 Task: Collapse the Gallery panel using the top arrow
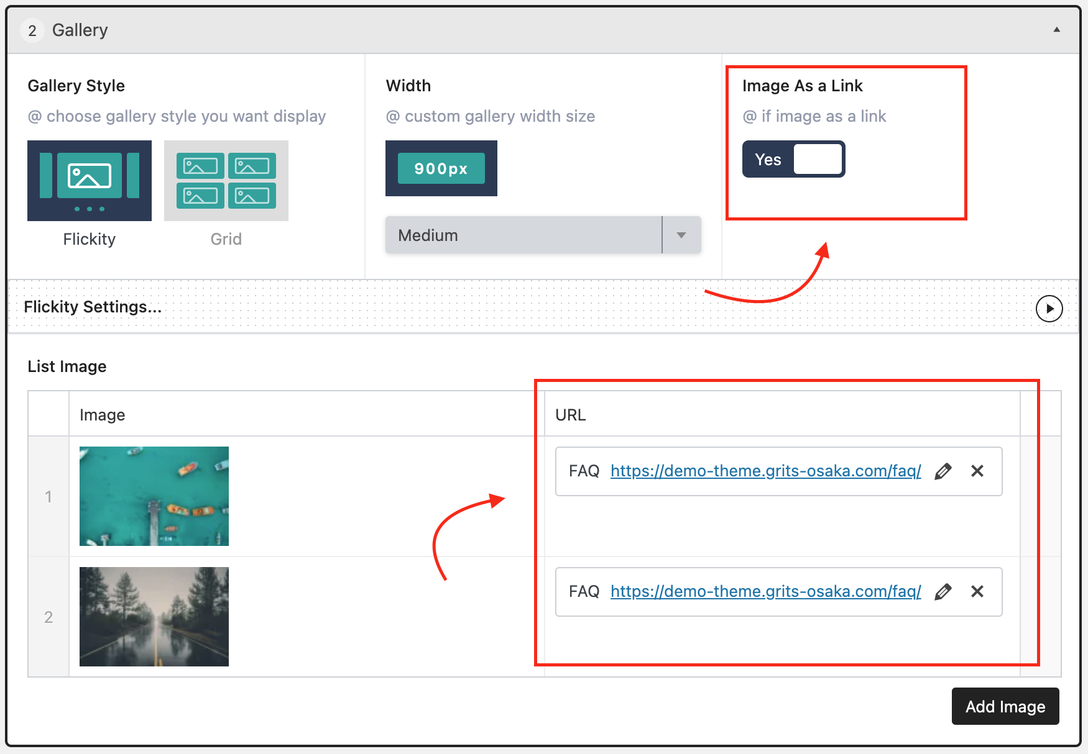(x=1056, y=30)
